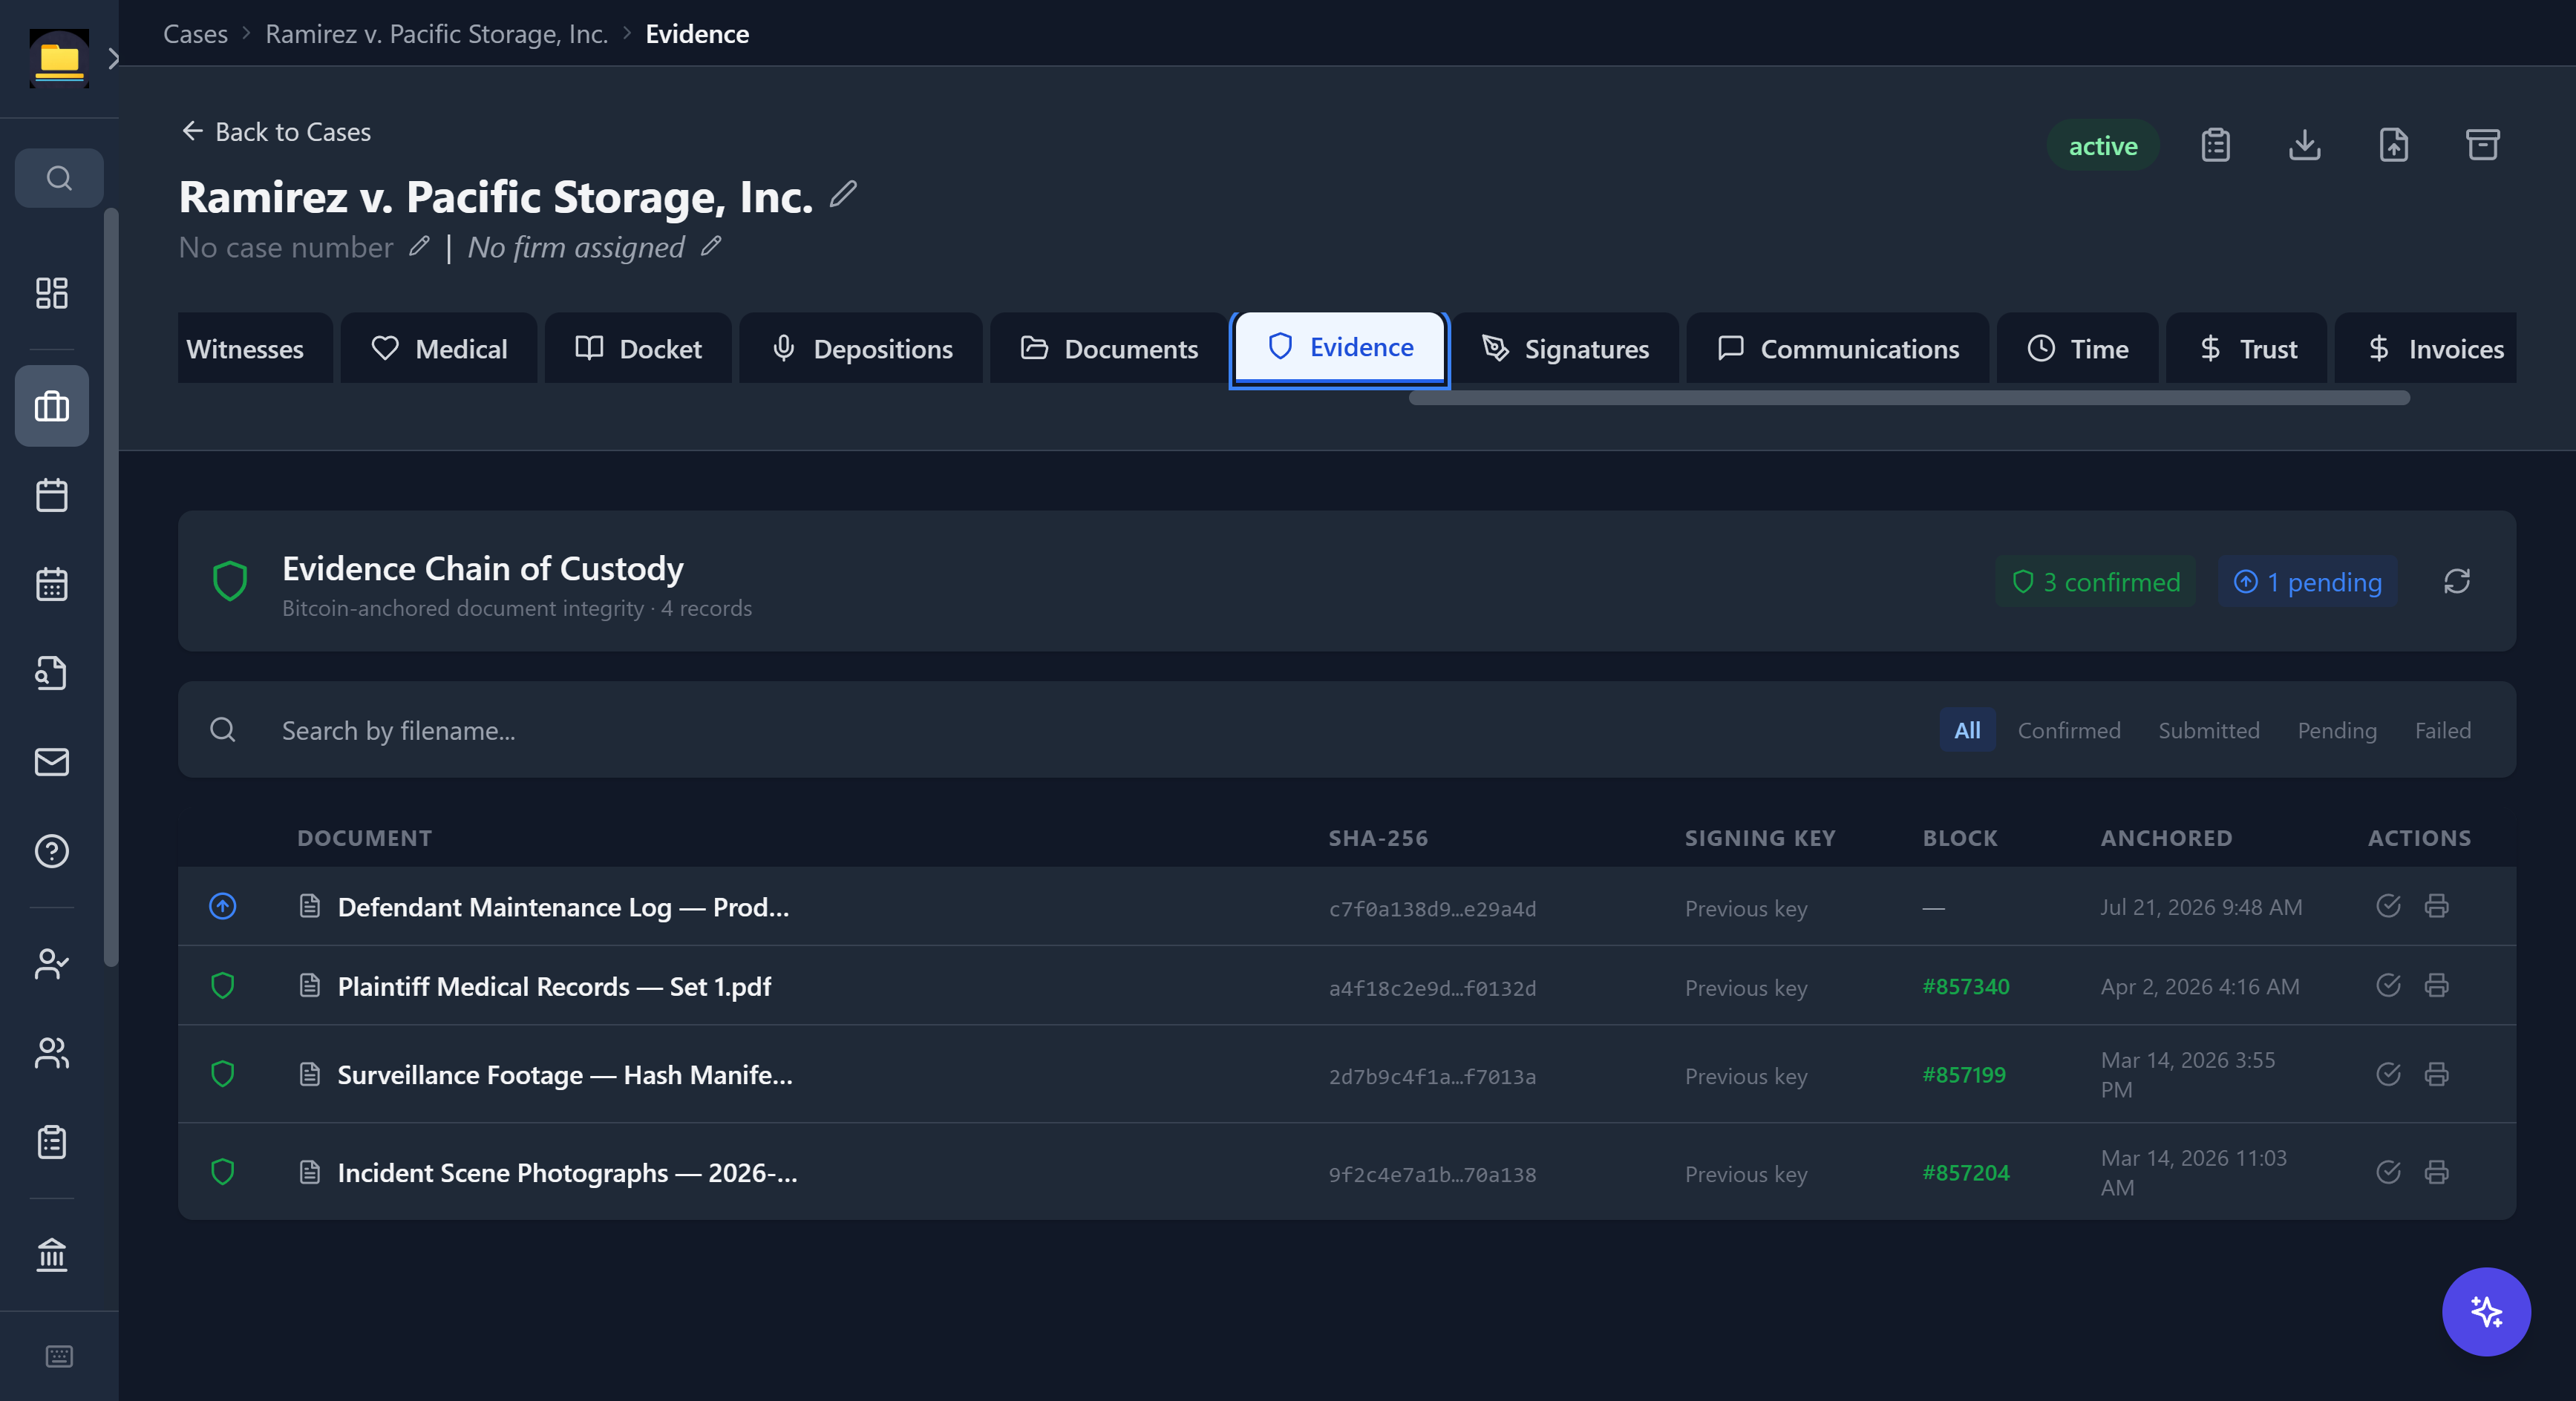This screenshot has width=2576, height=1401.
Task: Open Defendant Maintenance Log document row
Action: point(1346,906)
